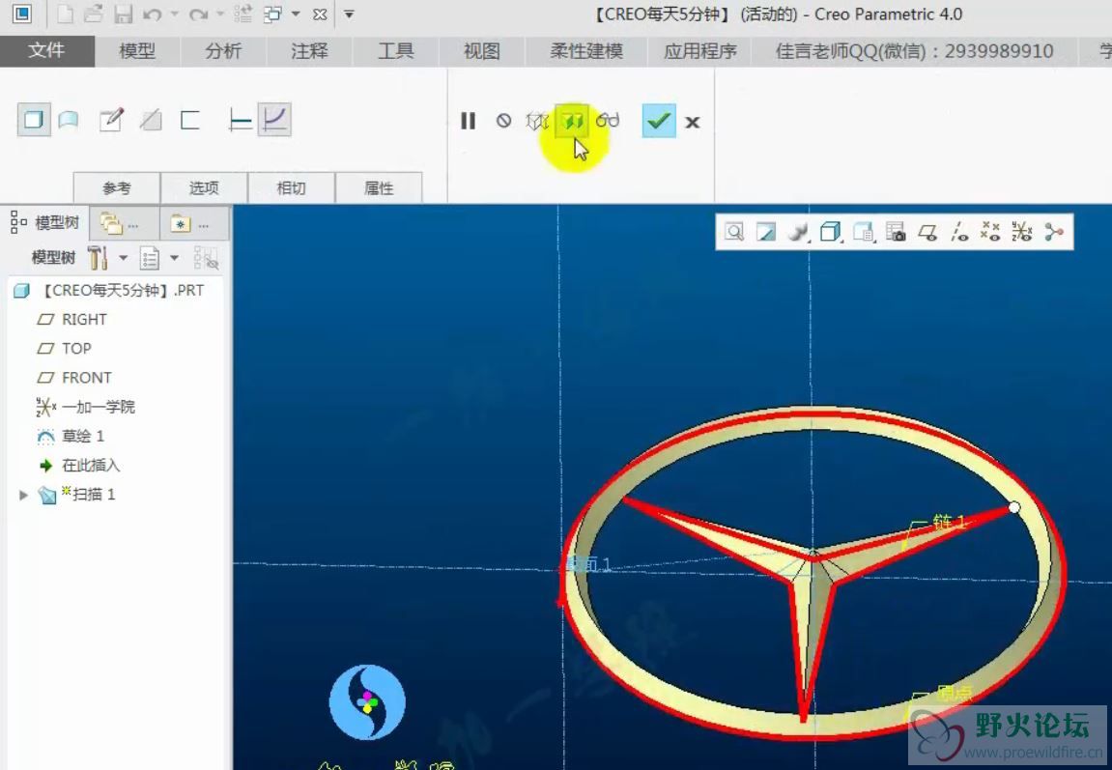Switch to the favorites navigator tab
The image size is (1112, 770).
tap(194, 224)
